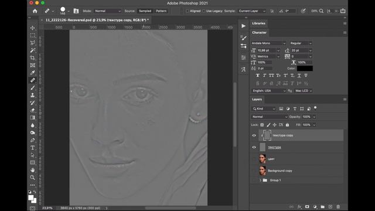Screen dimensions: 375x211
Task: Select the Zoom tool
Action: tap(33, 178)
